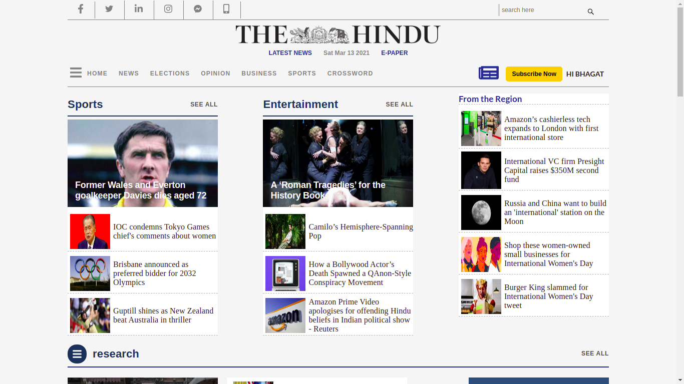Screen dimensions: 684x384
Task: Open 'A Roman Tragedies for the History Books' headline
Action: (x=328, y=190)
